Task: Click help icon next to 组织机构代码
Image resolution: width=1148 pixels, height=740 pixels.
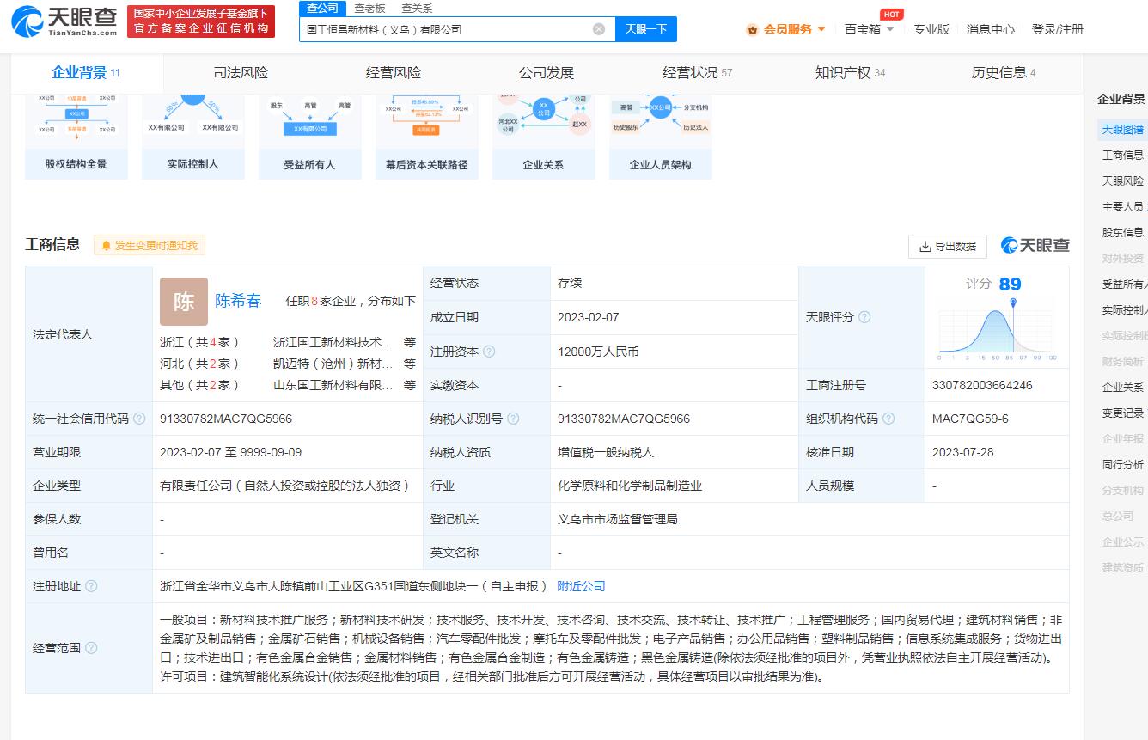Action: pos(888,419)
